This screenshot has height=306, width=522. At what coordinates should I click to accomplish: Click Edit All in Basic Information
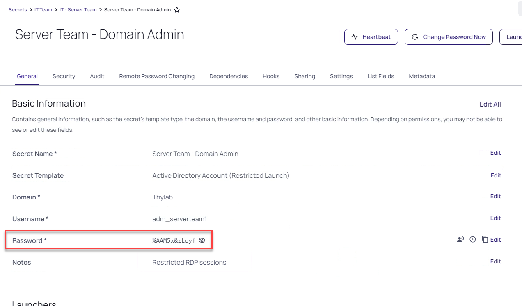[490, 104]
